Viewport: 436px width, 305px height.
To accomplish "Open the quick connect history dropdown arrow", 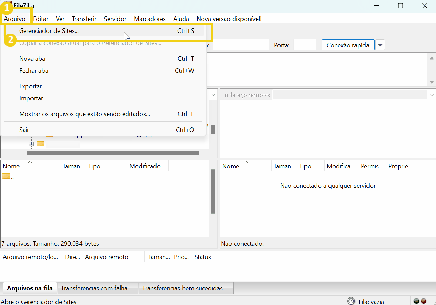I will [x=380, y=45].
